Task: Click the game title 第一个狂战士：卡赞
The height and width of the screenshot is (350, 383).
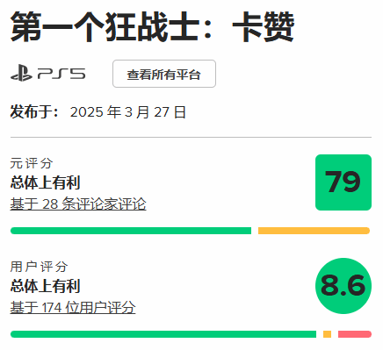Action: tap(152, 27)
